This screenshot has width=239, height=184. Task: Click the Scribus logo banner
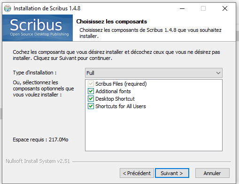pos(38,28)
